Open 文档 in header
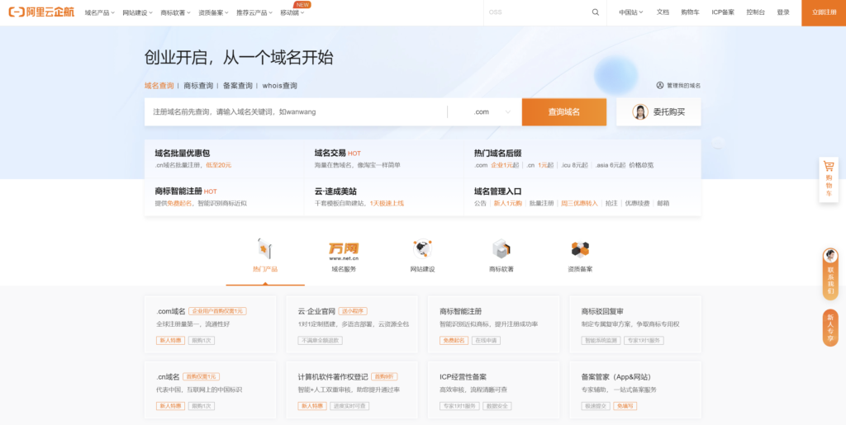Viewport: 846px width, 425px height. (x=663, y=12)
